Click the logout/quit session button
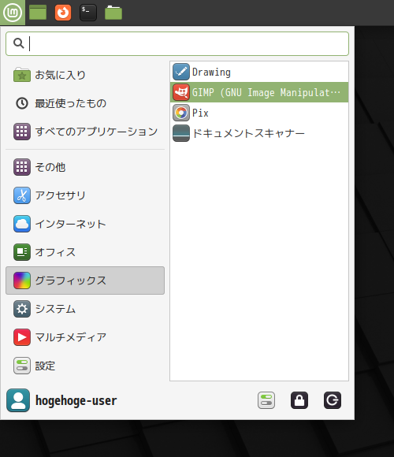Image resolution: width=394 pixels, height=457 pixels. (333, 400)
